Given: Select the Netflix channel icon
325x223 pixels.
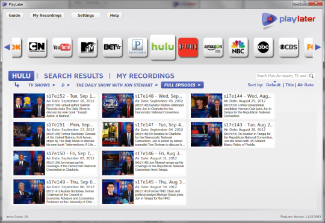Looking at the screenshot, I should (188, 47).
